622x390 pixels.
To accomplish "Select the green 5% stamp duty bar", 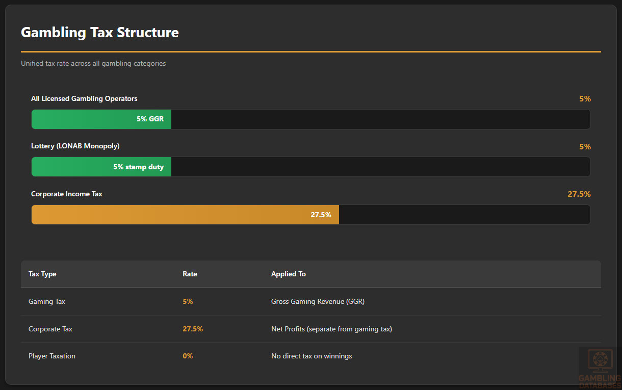I will [101, 167].
